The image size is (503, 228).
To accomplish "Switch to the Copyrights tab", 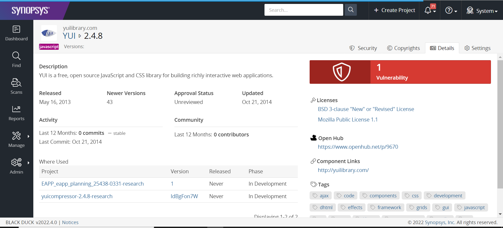I will coord(404,48).
